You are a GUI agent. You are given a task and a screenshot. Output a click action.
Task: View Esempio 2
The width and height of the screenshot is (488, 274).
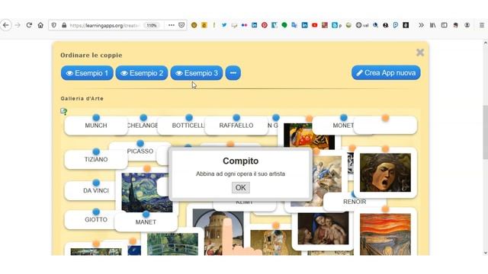(x=142, y=73)
